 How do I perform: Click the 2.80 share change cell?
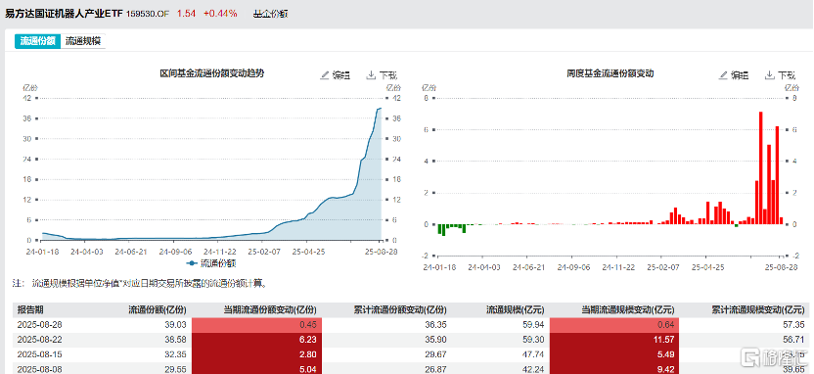tap(256, 353)
